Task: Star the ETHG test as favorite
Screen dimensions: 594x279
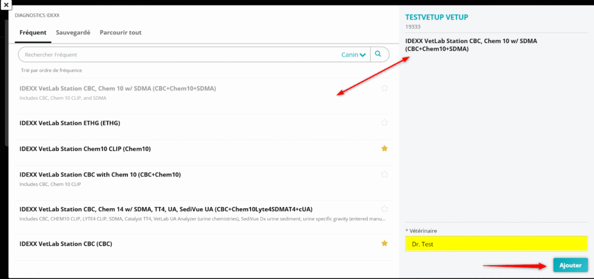Action: (x=384, y=123)
